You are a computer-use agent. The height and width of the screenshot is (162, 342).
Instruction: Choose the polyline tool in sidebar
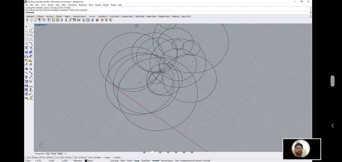(x=27, y=31)
